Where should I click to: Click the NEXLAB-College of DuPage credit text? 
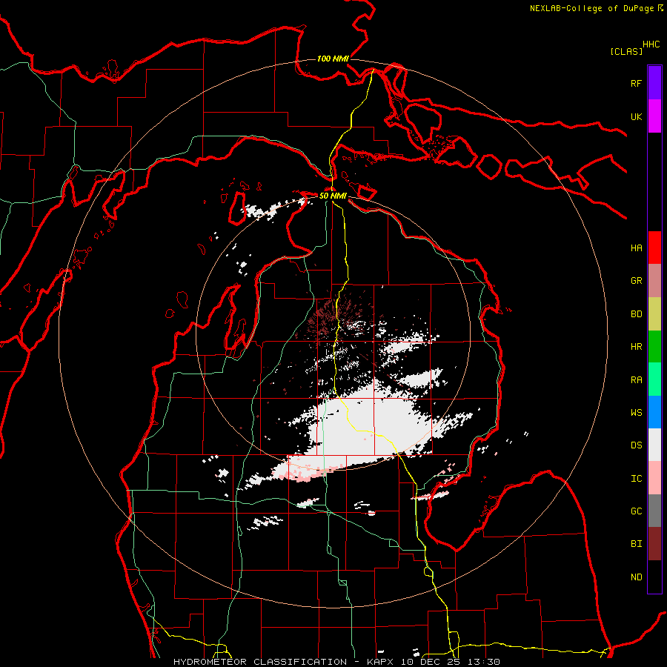[591, 8]
